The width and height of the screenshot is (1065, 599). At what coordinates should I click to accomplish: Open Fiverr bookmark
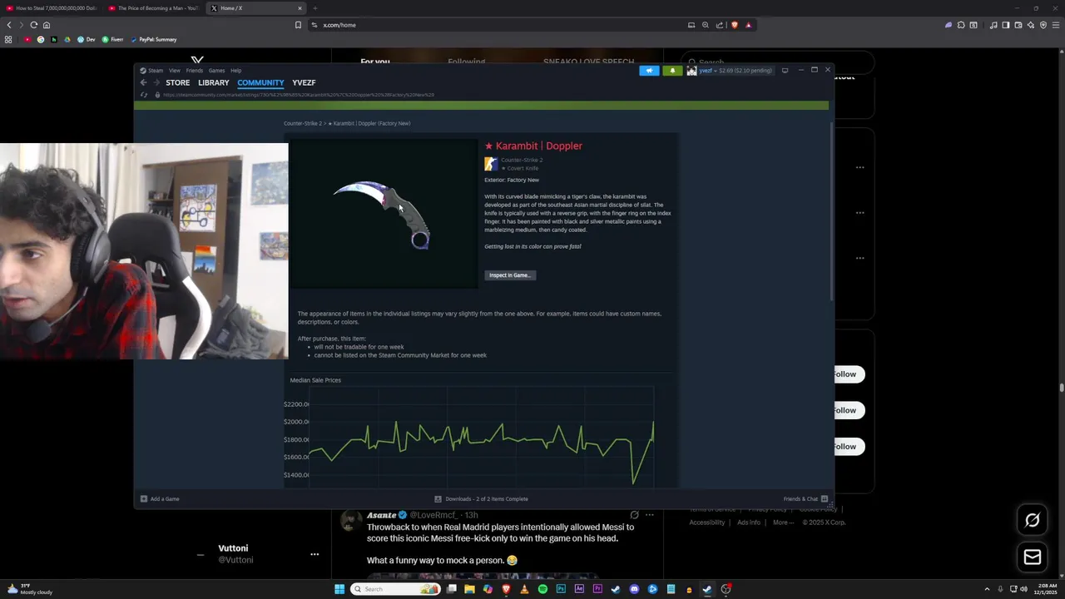[x=112, y=39]
